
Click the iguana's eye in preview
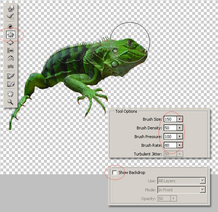(x=130, y=42)
